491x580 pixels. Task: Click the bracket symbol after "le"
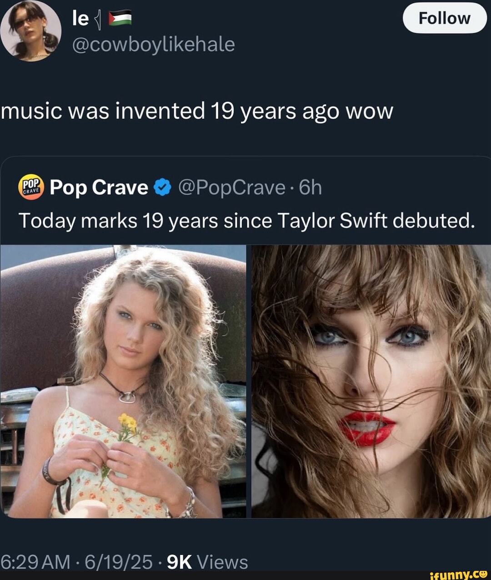click(x=97, y=20)
